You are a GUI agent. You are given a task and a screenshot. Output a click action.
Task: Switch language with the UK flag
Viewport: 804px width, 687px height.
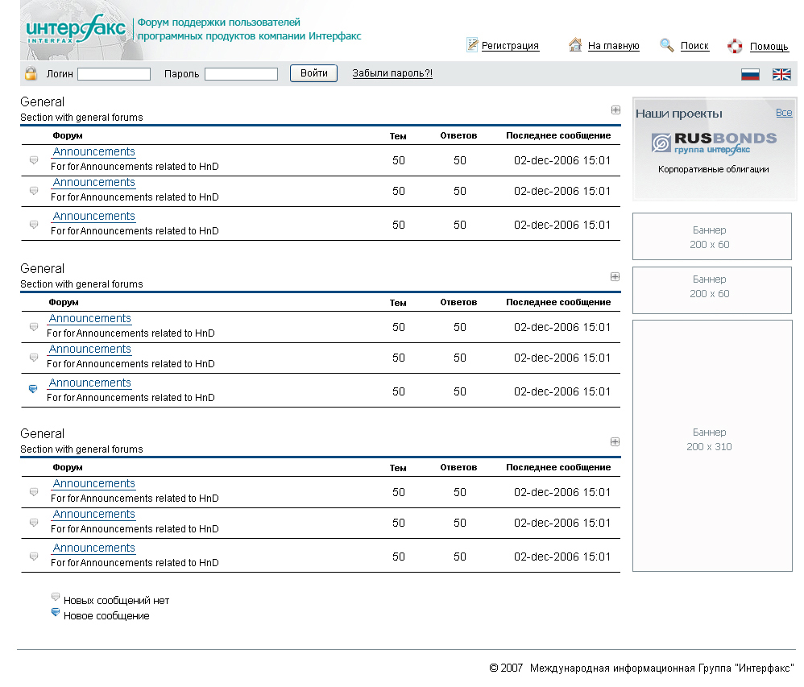pos(781,75)
